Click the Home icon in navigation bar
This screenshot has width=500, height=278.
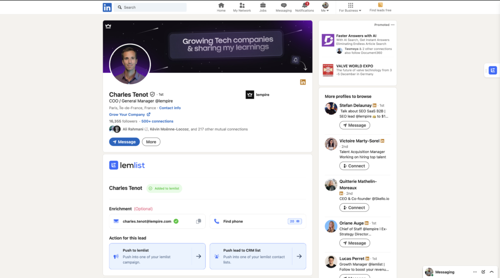coord(221,7)
